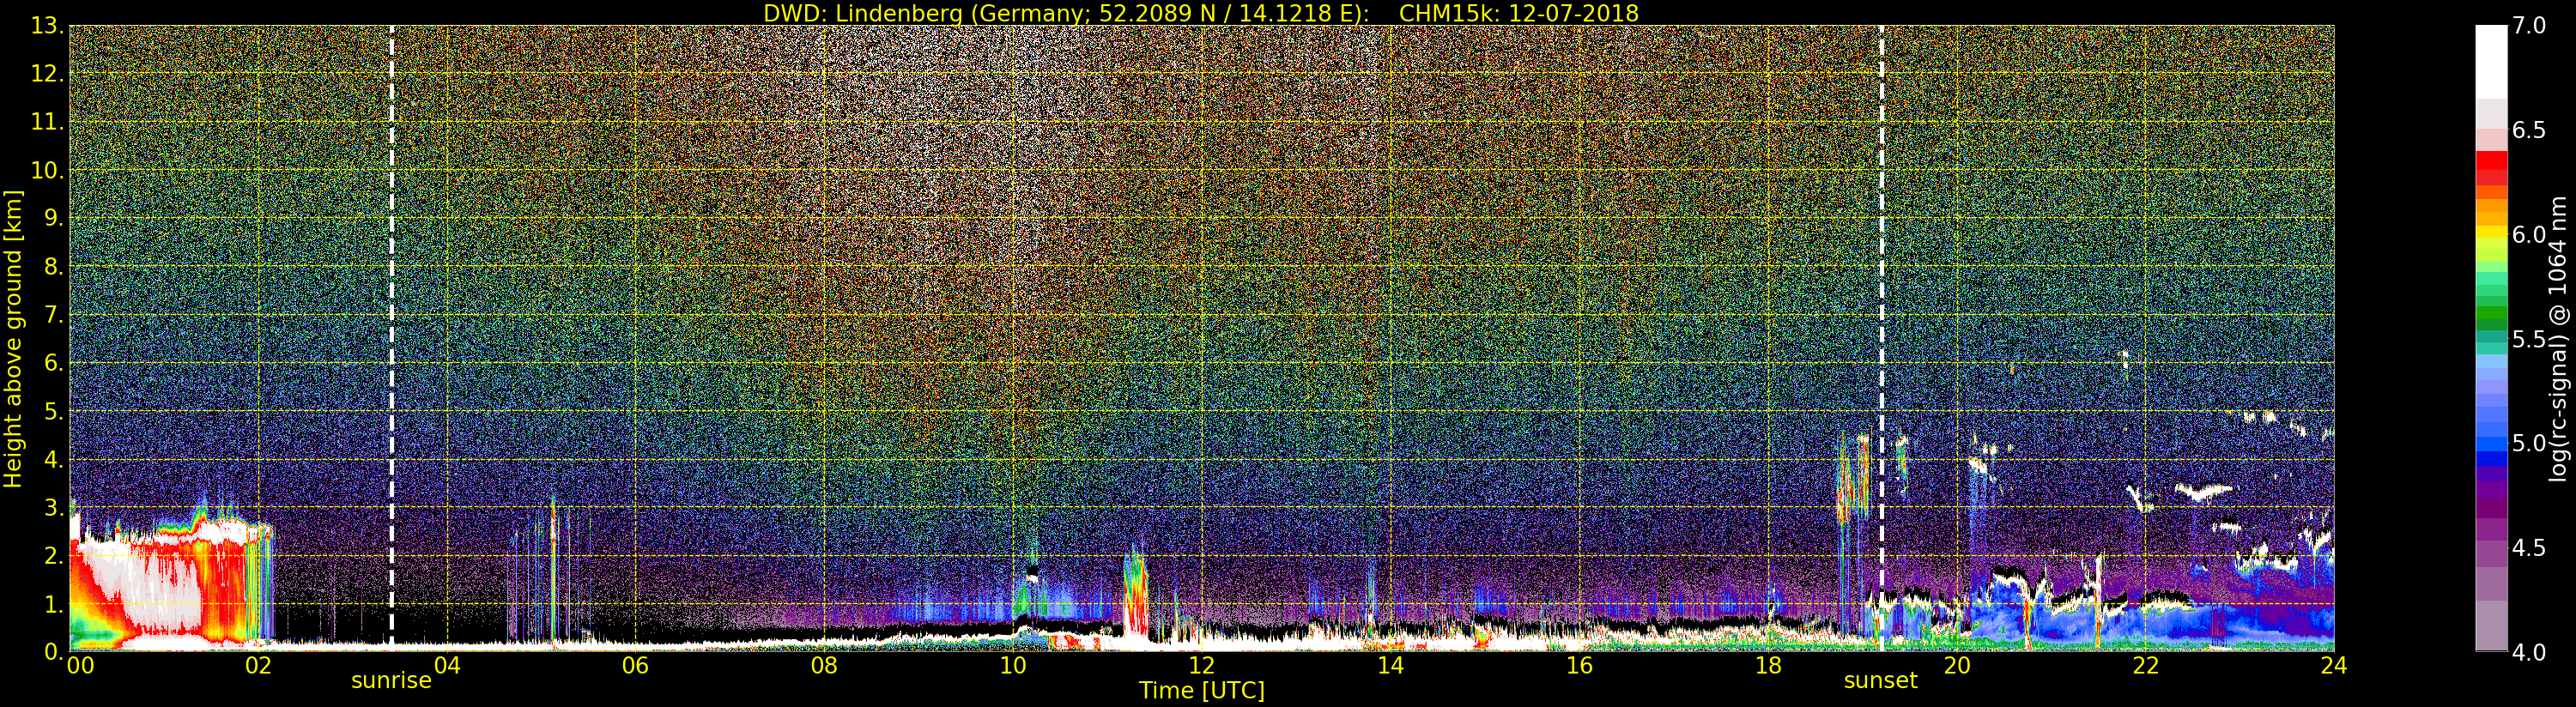Click the "22" time axis tick label
Viewport: 2576px width, 707px height.
coord(2145,665)
